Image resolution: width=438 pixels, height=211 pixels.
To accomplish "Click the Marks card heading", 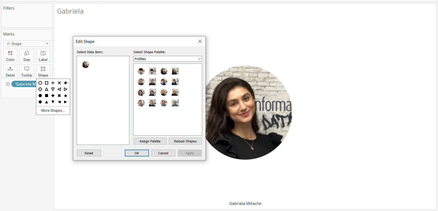I will 9,34.
